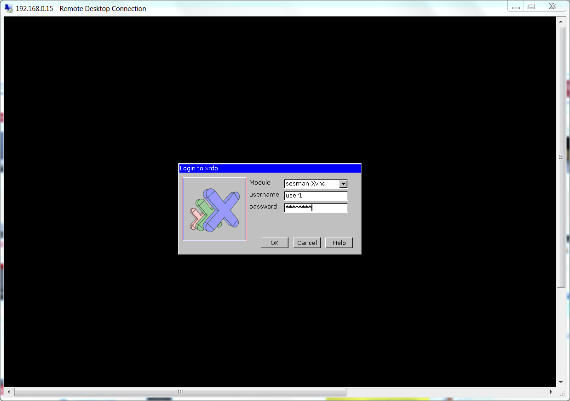This screenshot has width=570, height=401.
Task: Click the Module label text
Action: (x=259, y=182)
